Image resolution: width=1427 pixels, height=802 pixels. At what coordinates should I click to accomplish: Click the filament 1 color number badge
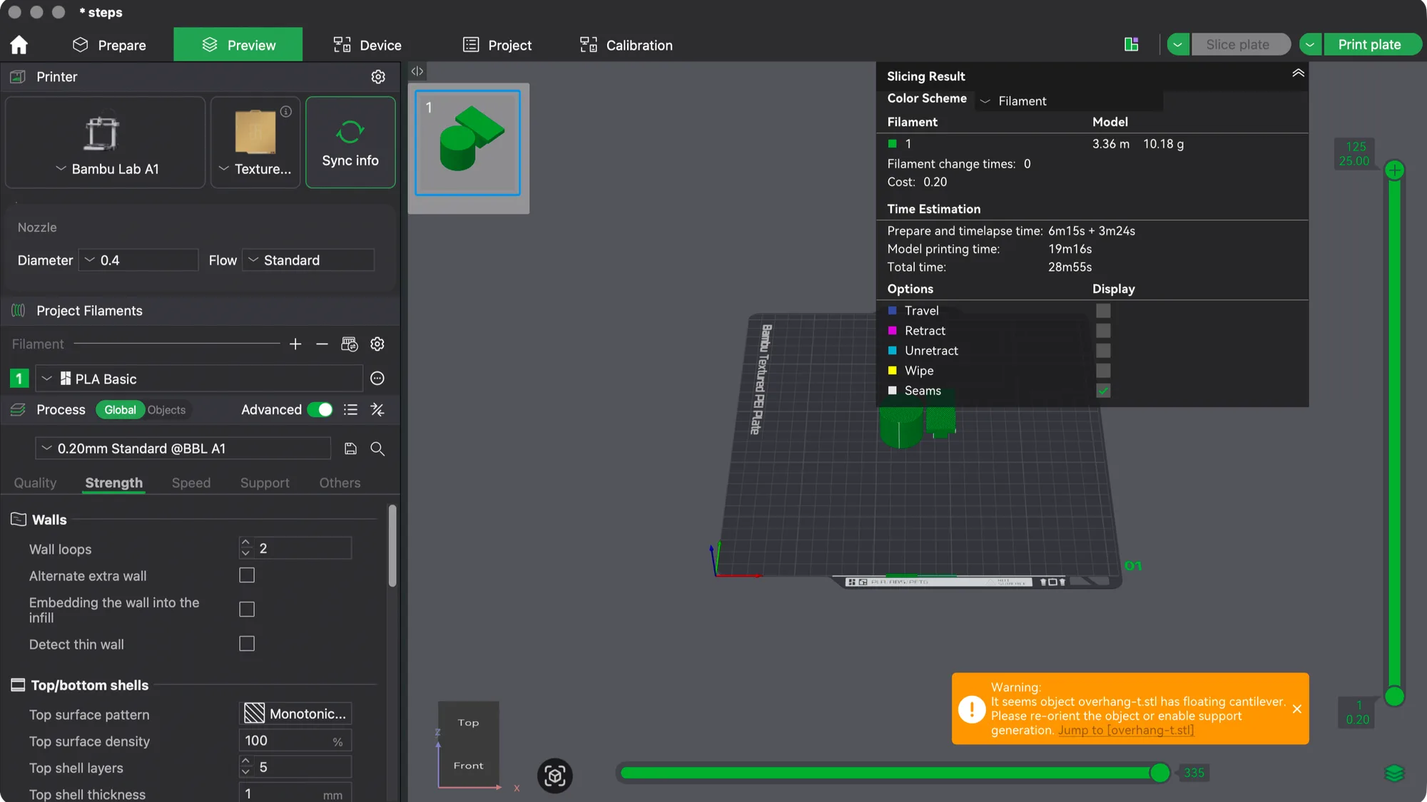click(19, 379)
